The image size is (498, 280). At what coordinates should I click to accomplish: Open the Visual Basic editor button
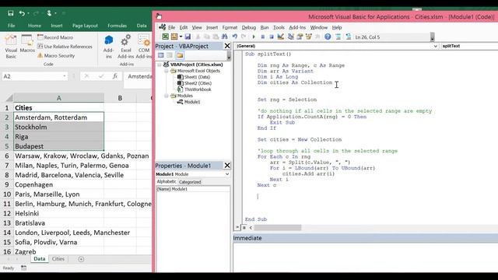(x=11, y=47)
